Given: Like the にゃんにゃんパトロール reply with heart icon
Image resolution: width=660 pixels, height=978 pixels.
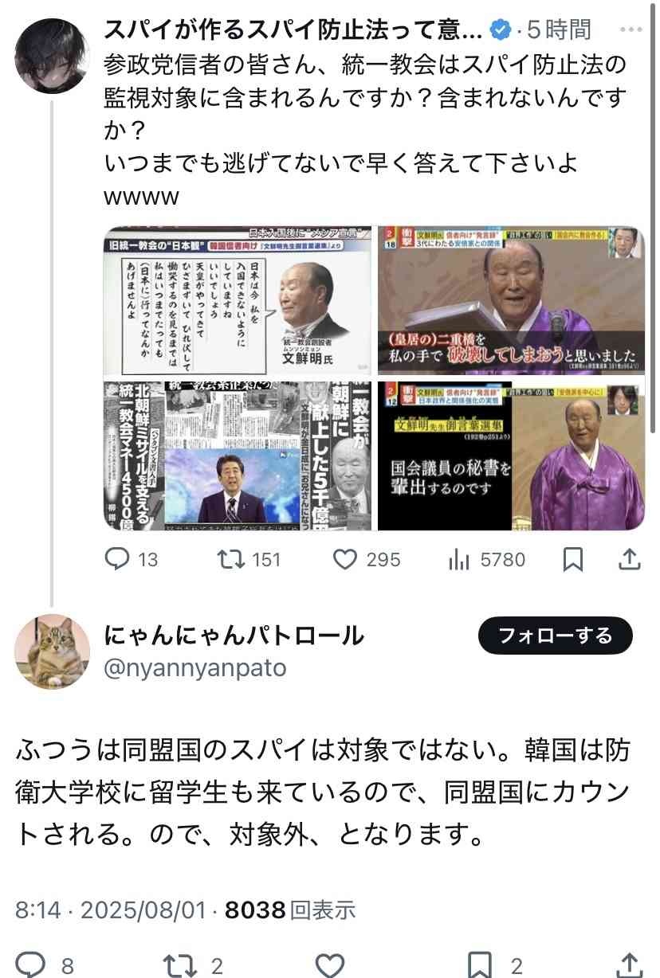Looking at the screenshot, I should (330, 966).
